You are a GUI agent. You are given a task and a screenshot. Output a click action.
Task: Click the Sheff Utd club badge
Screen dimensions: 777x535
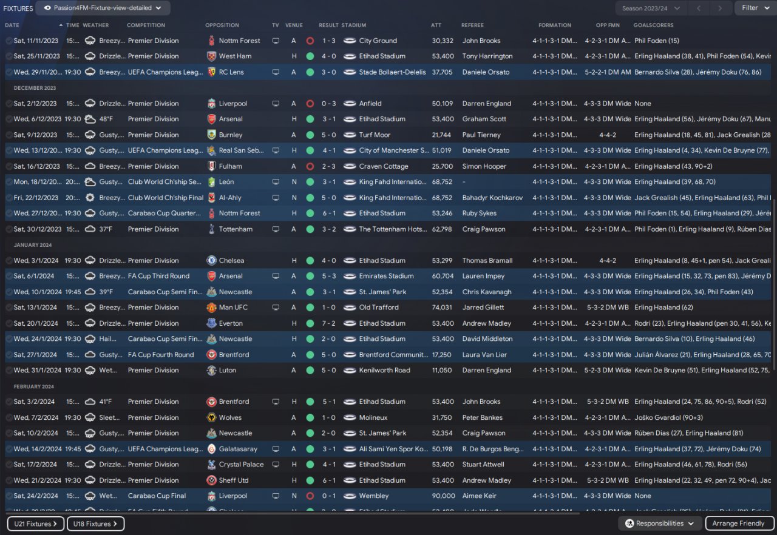click(x=211, y=480)
